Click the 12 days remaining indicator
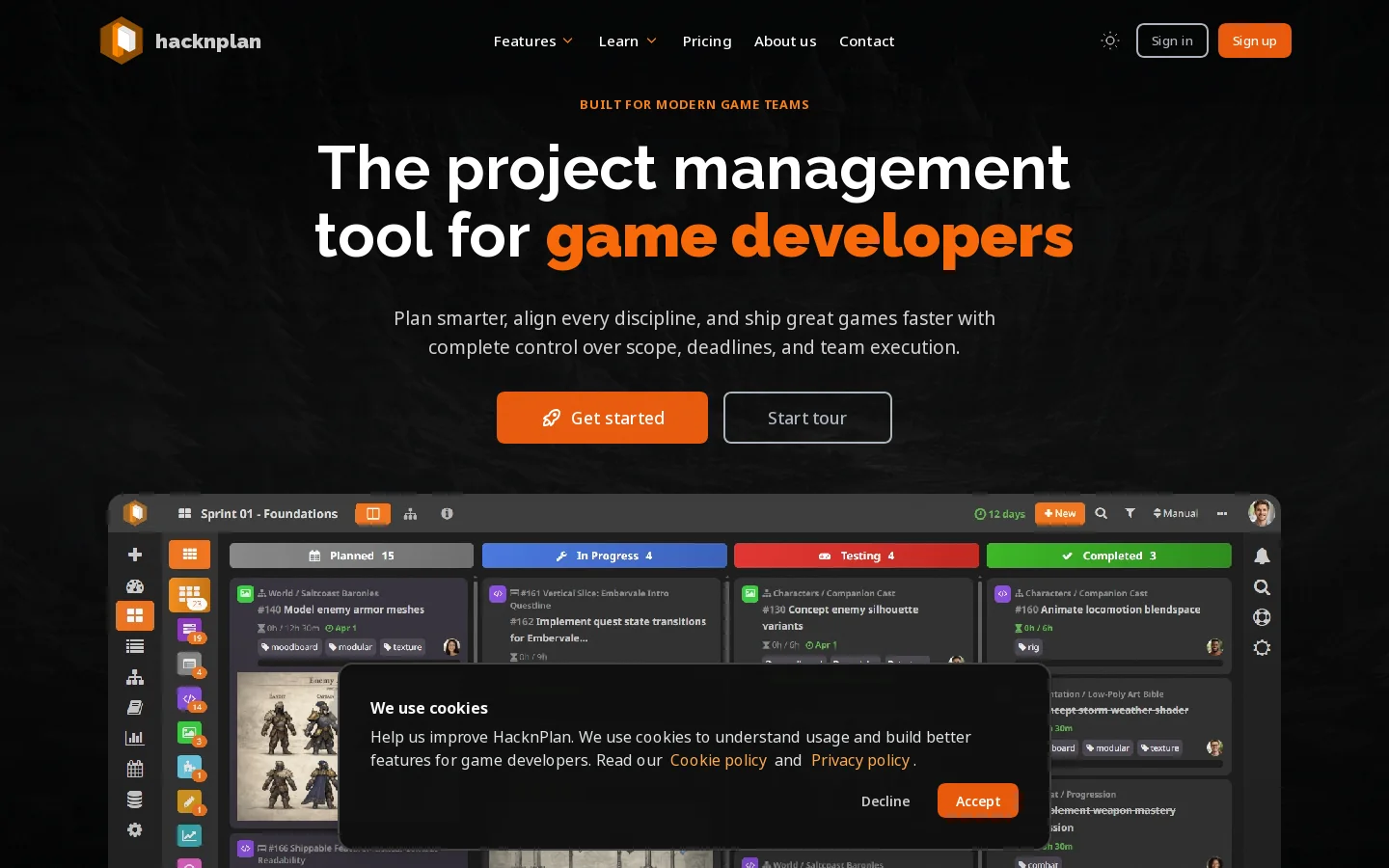Screen dimensions: 1389x868 tap(999, 514)
